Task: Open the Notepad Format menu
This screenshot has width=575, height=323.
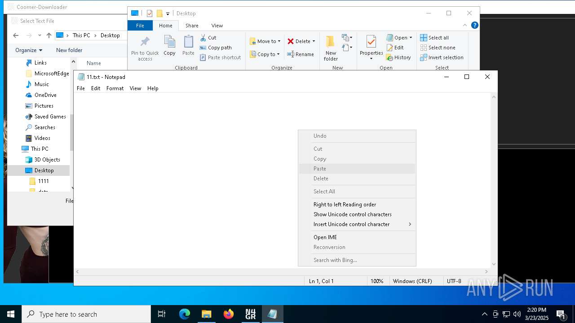Action: (115, 88)
